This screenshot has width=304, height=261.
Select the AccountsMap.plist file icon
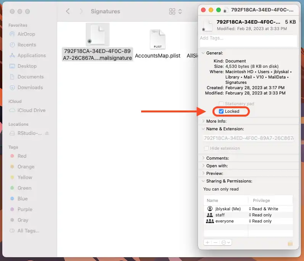coord(158,40)
